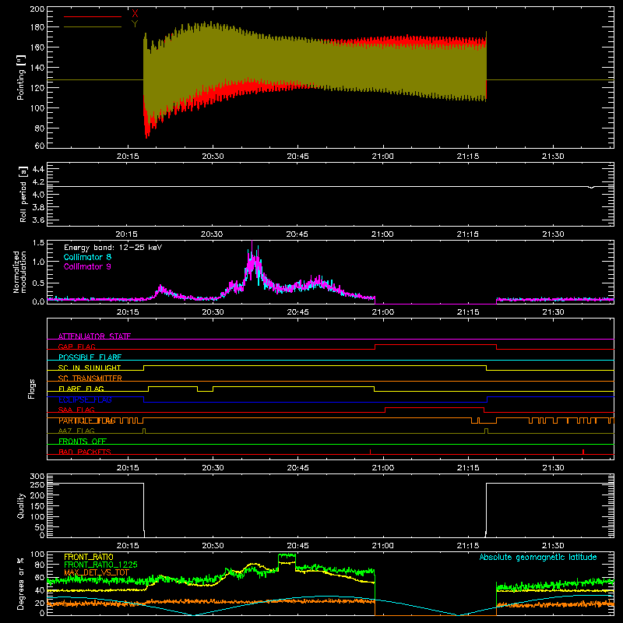Viewport: 623px width, 623px height.
Task: Click the 100 tick on Degrees axis
Action: [37, 554]
